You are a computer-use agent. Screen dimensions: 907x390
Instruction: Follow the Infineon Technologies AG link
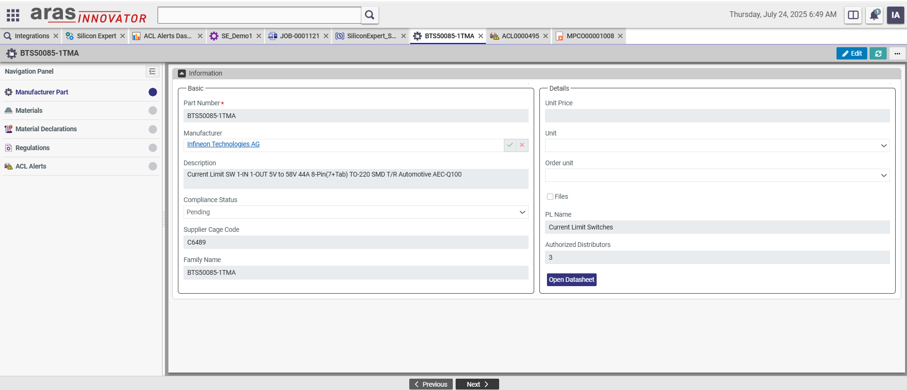pyautogui.click(x=223, y=144)
